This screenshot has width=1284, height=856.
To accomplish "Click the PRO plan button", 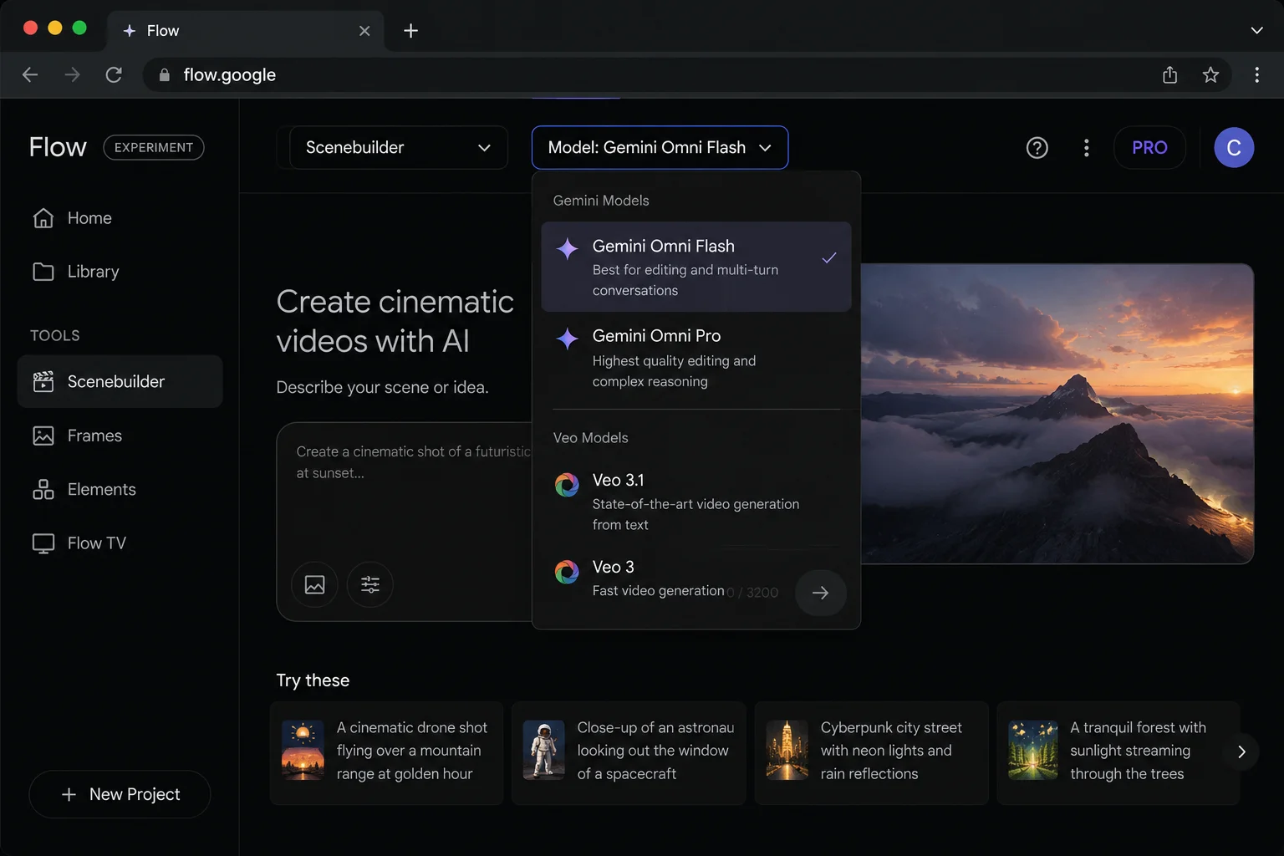I will point(1149,148).
